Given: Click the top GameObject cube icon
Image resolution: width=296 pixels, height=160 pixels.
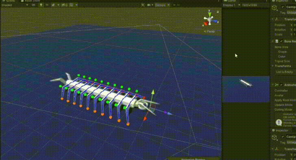Looking at the screenshot, I should (x=274, y=8).
